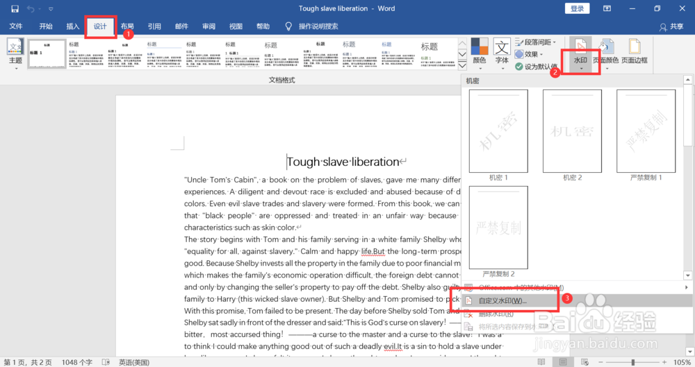Image resolution: width=695 pixels, height=367 pixels.
Task: Click the document title Tough slave liberation
Action: (x=343, y=162)
